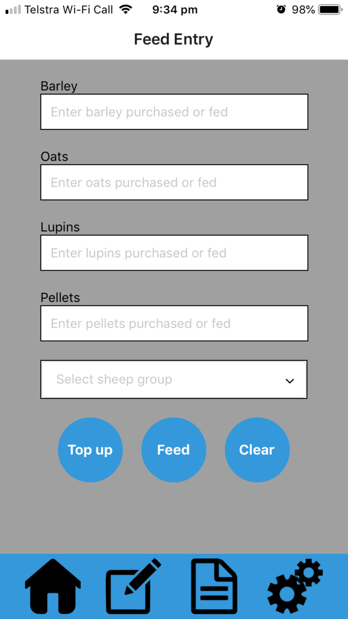Click the Pellets purchased input field
The image size is (348, 619).
click(x=174, y=323)
